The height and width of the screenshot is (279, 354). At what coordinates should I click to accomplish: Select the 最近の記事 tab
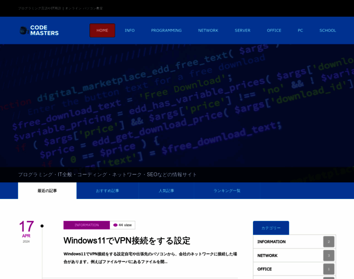coord(47,191)
